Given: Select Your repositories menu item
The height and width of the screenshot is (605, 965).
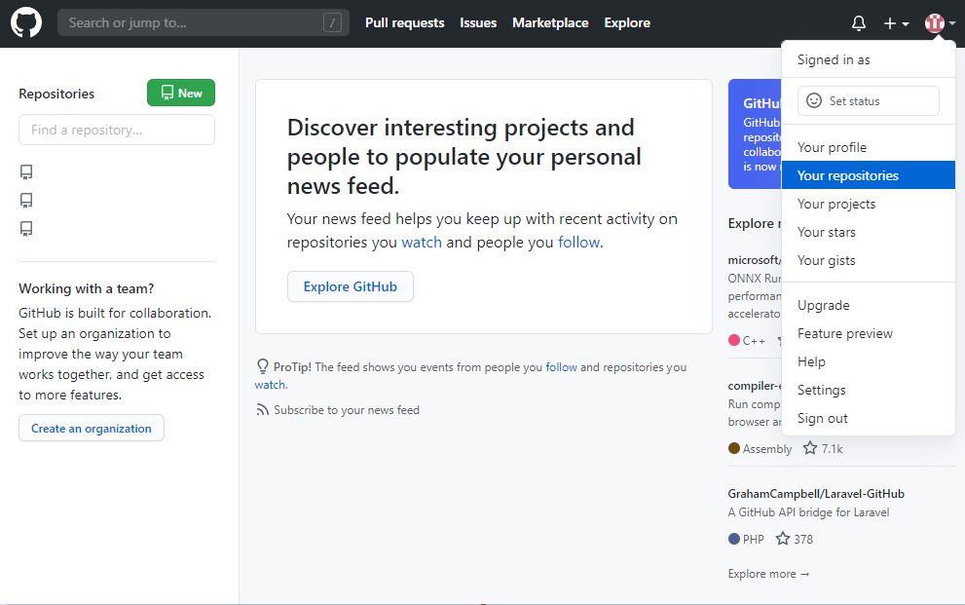Looking at the screenshot, I should [869, 175].
